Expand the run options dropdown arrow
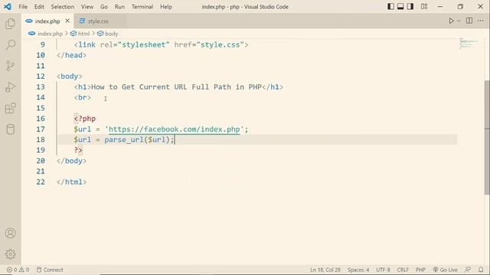 459,21
